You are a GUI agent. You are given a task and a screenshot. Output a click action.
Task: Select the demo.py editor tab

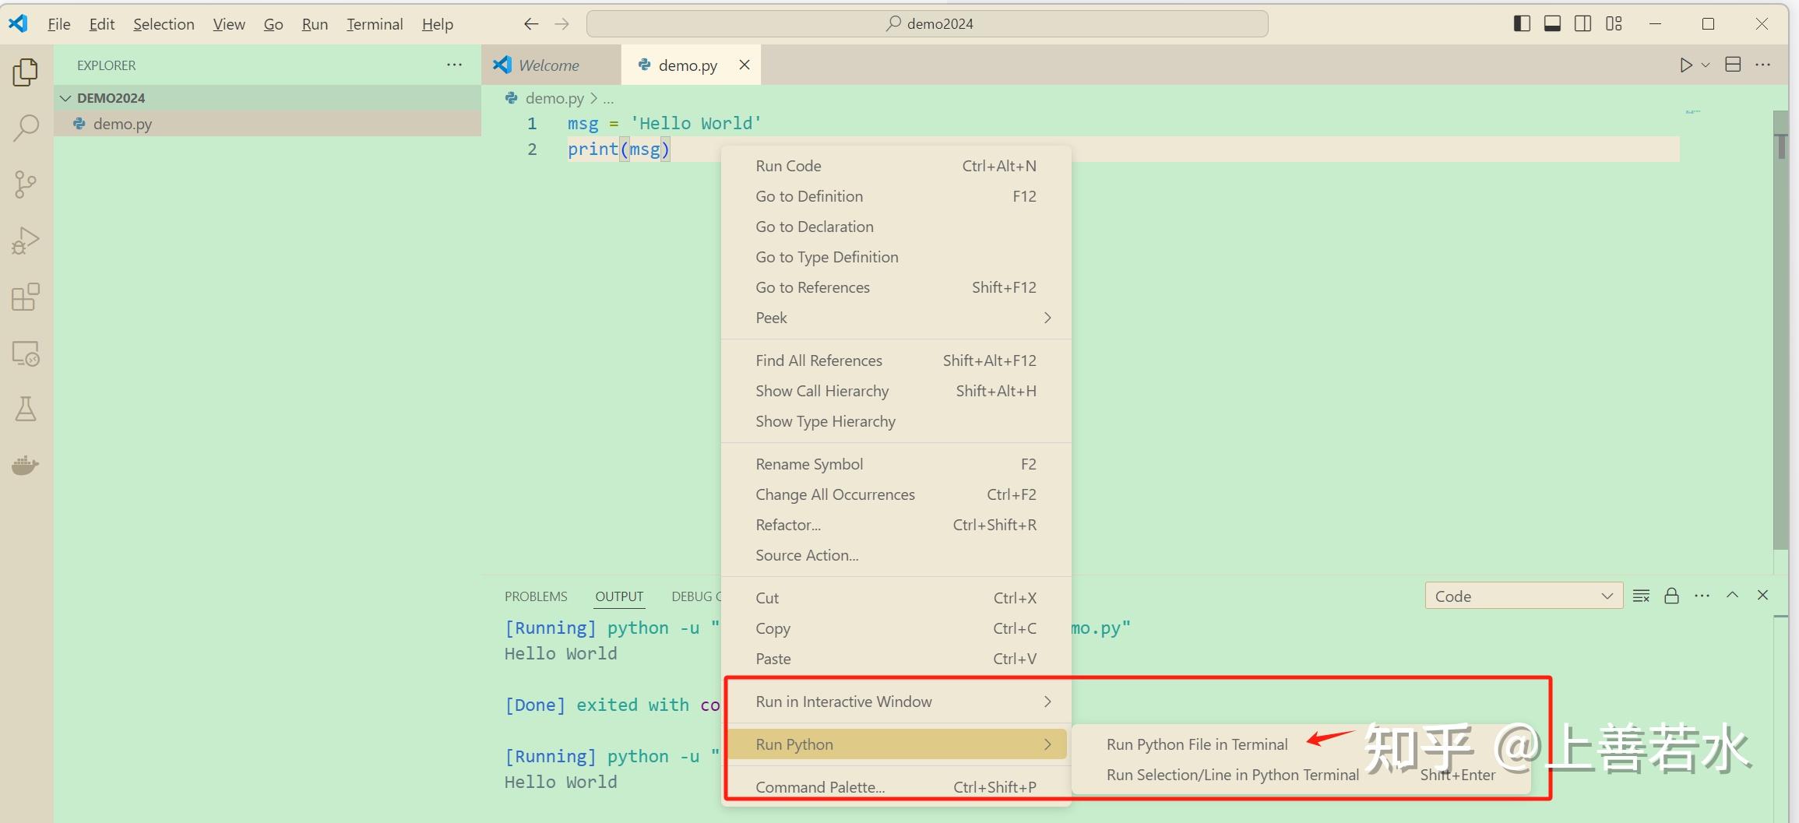pos(691,65)
